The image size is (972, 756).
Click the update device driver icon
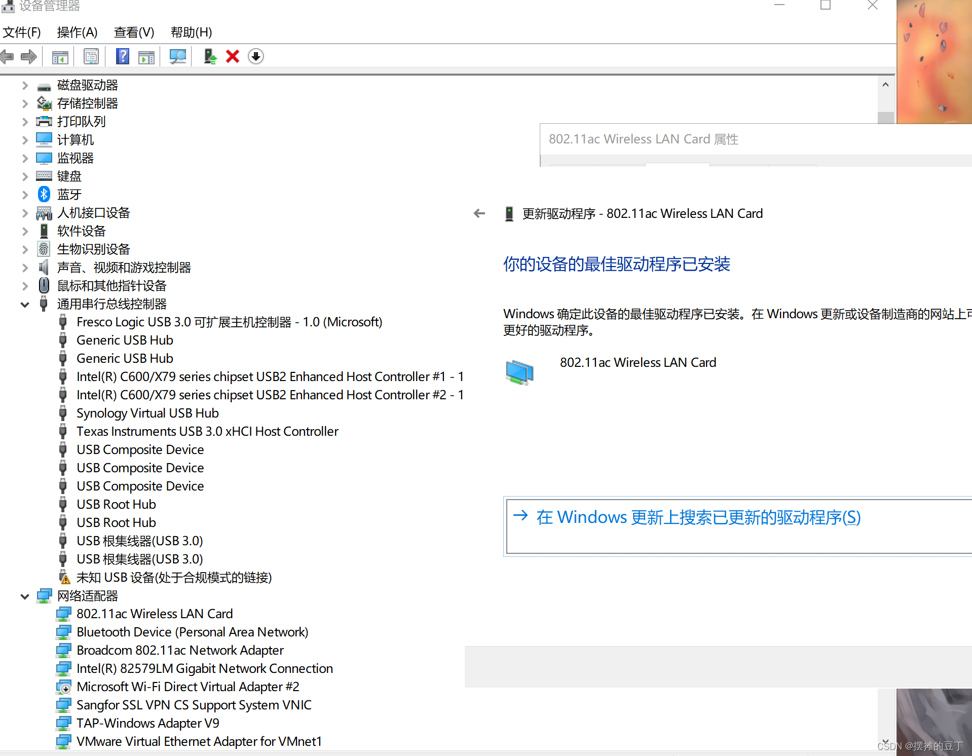pos(210,56)
